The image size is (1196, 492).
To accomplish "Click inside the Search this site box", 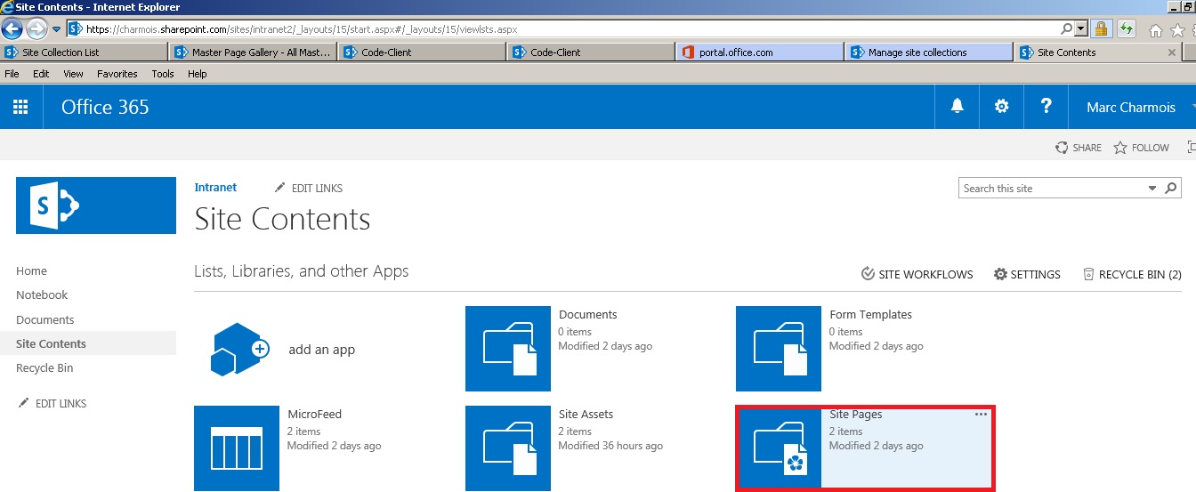I will 1053,189.
